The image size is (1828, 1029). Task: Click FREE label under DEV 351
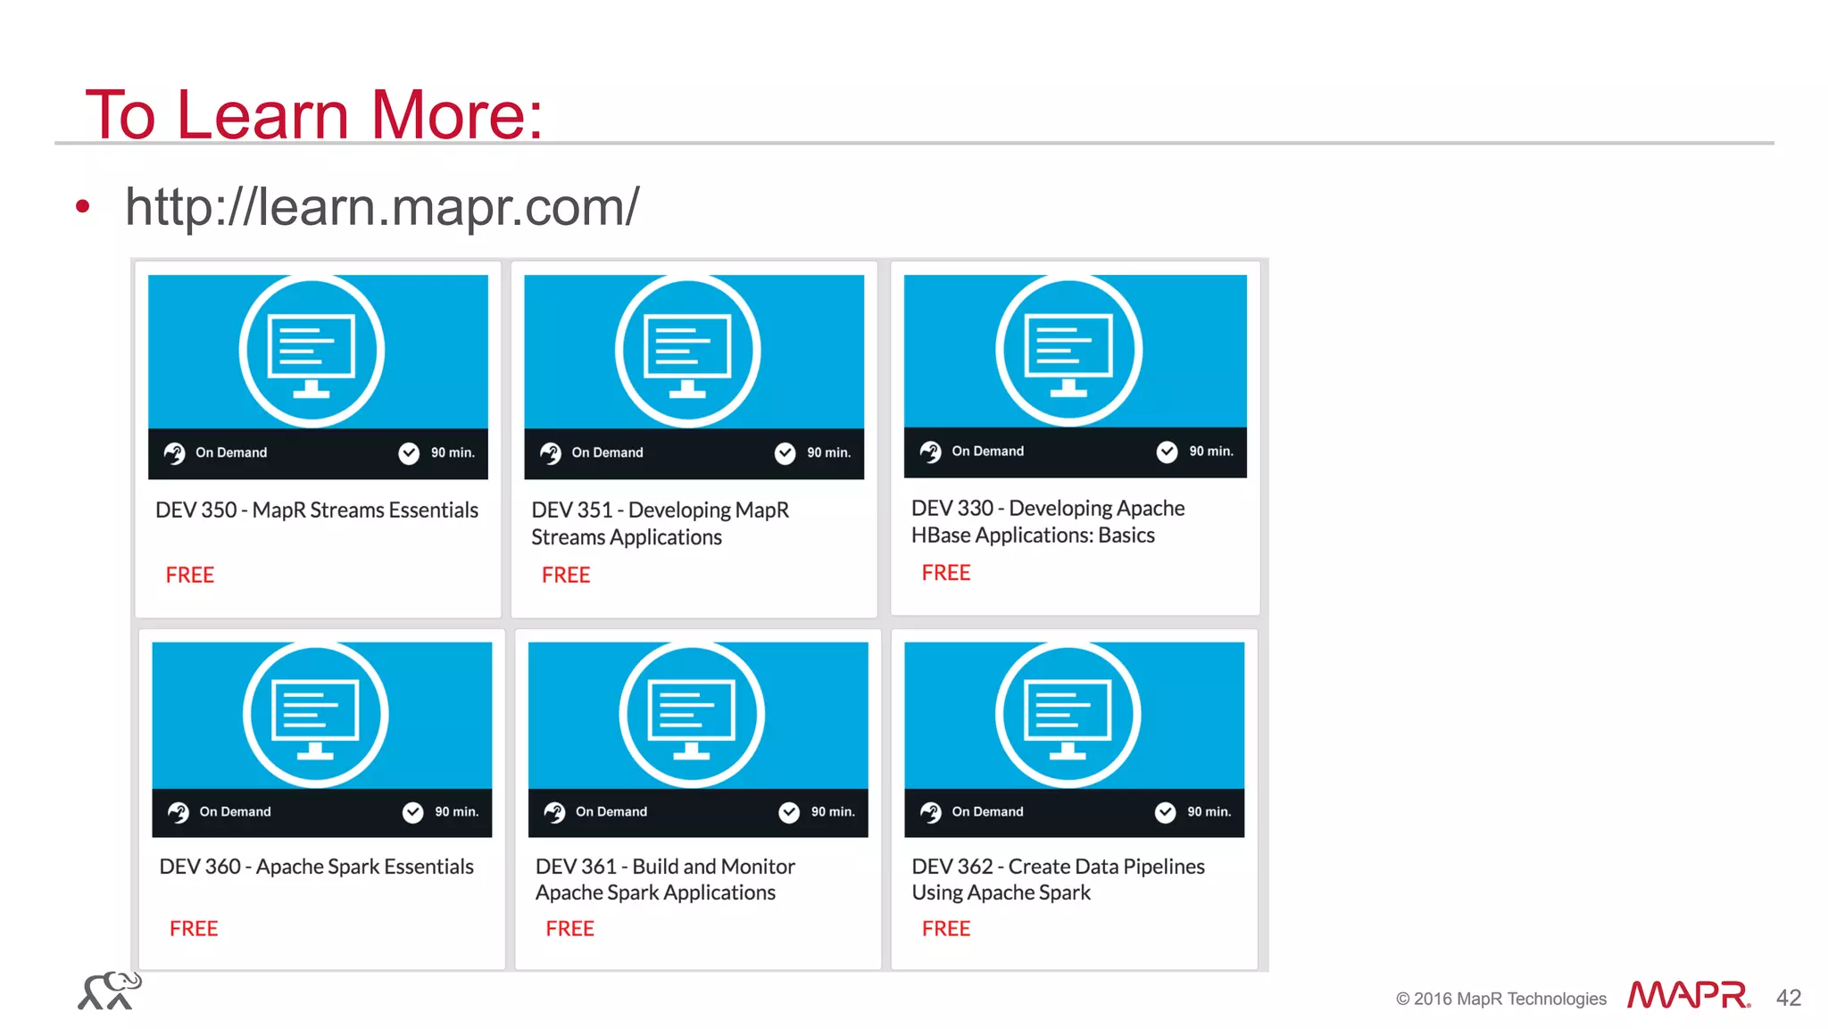tap(566, 576)
